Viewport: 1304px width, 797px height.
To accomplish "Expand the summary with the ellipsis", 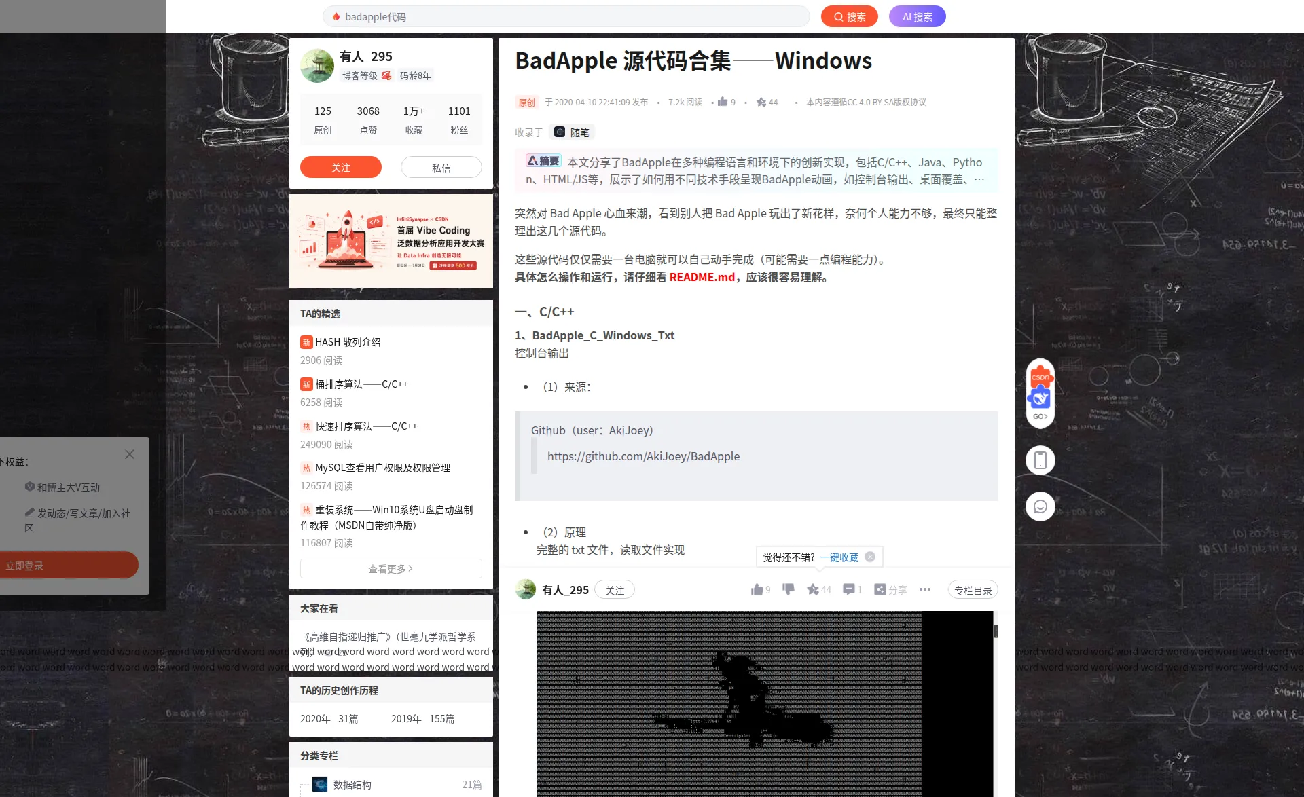I will pyautogui.click(x=979, y=179).
